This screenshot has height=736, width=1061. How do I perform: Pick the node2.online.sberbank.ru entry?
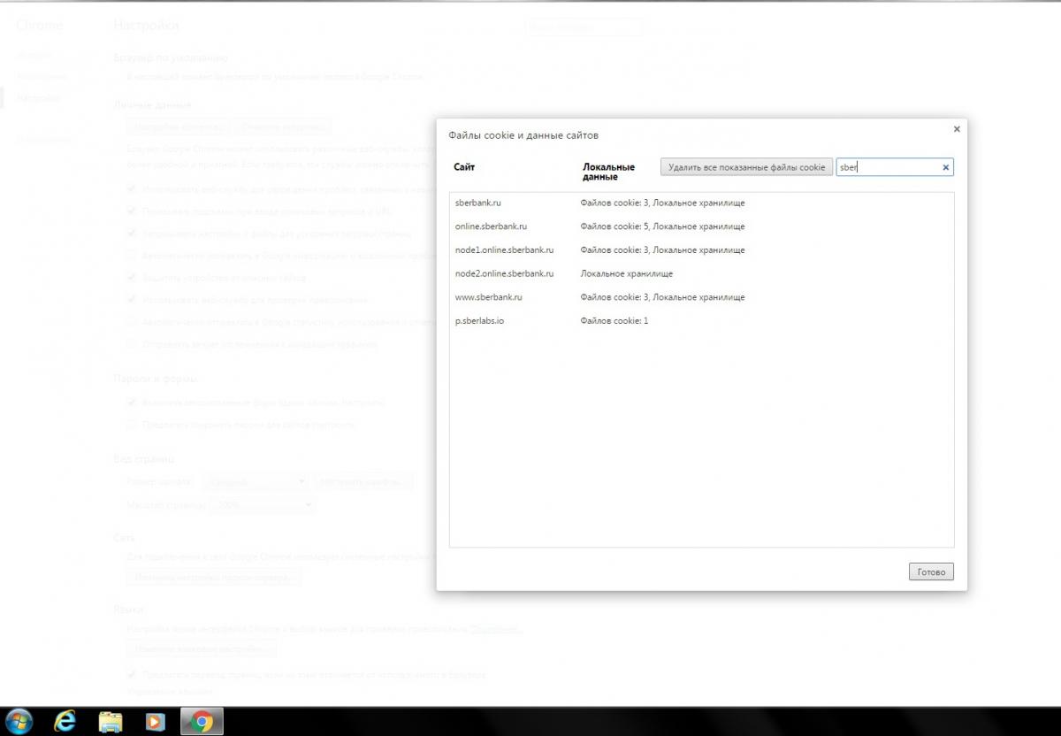coord(504,274)
